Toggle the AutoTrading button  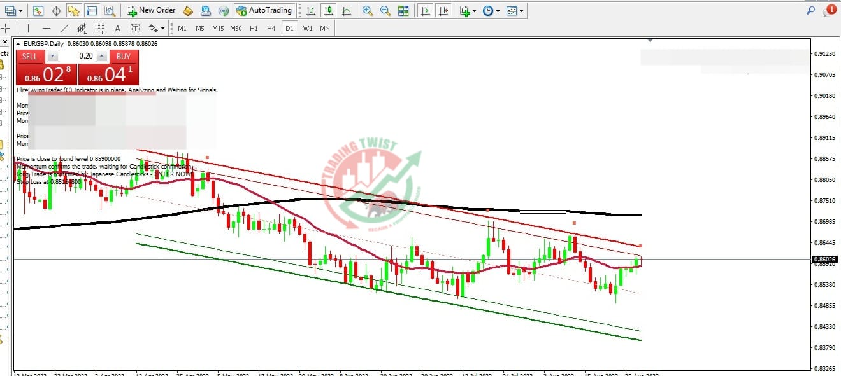[264, 11]
